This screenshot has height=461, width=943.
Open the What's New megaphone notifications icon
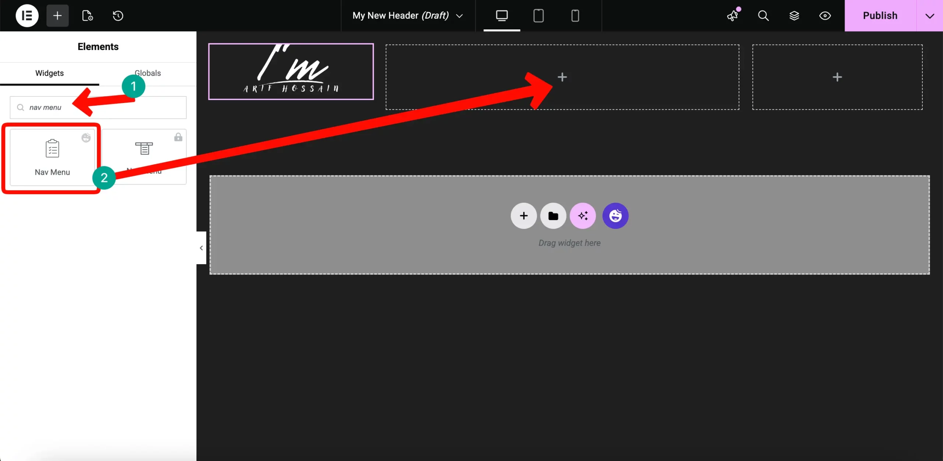point(733,15)
